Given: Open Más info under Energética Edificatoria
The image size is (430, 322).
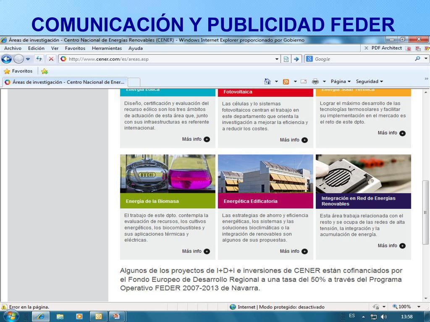Looking at the screenshot, I should pyautogui.click(x=294, y=252).
